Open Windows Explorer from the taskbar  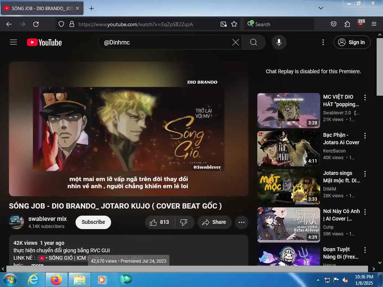coord(80,280)
